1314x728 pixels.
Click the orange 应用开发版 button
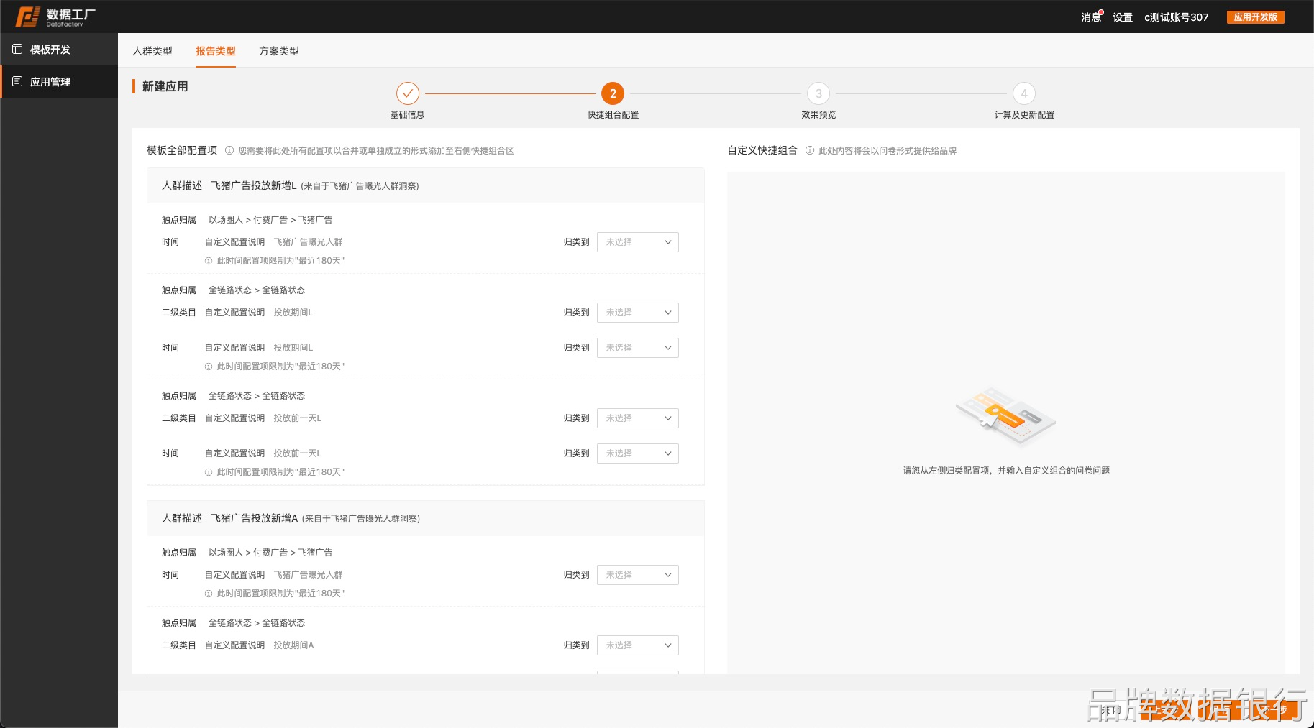(1256, 17)
